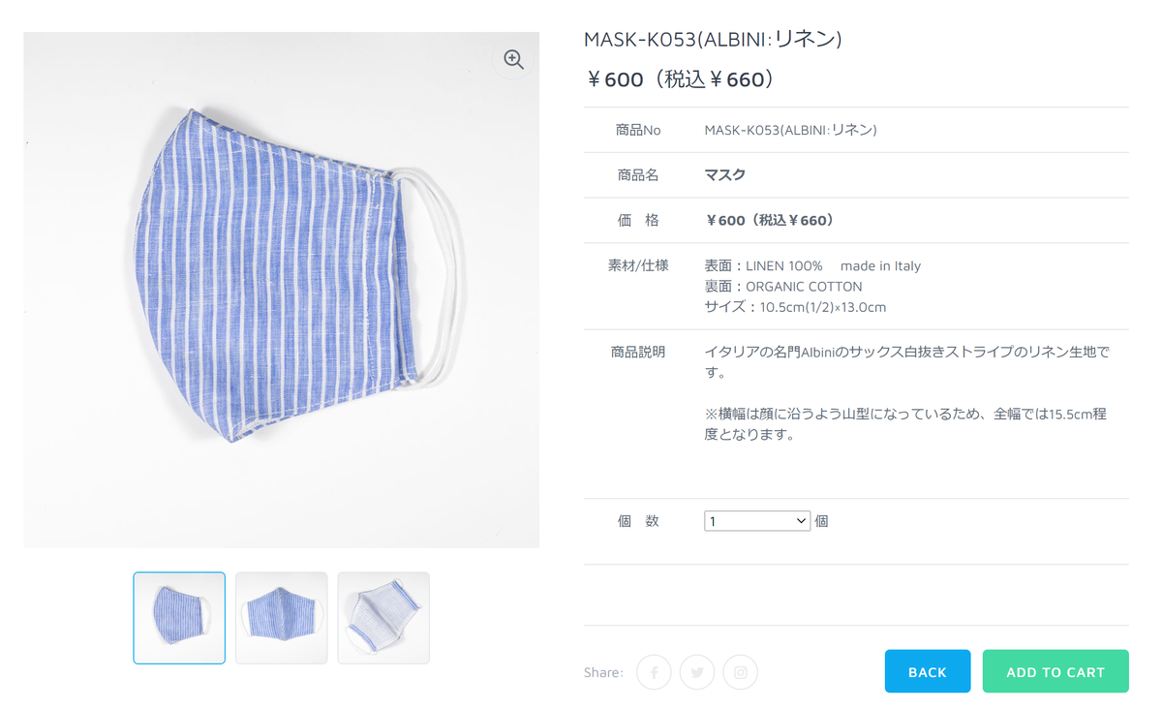Open the third folded mask thumbnail
This screenshot has width=1162, height=710.
coord(382,617)
